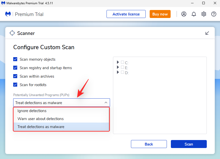The height and width of the screenshot is (159, 220).
Task: Open the notifications bell
Action: [x=194, y=14]
